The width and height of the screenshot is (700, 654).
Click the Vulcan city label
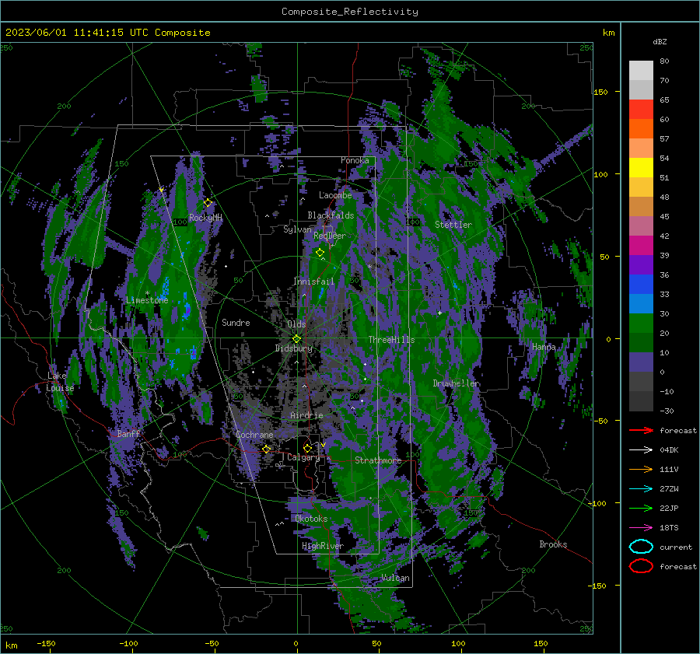(395, 578)
